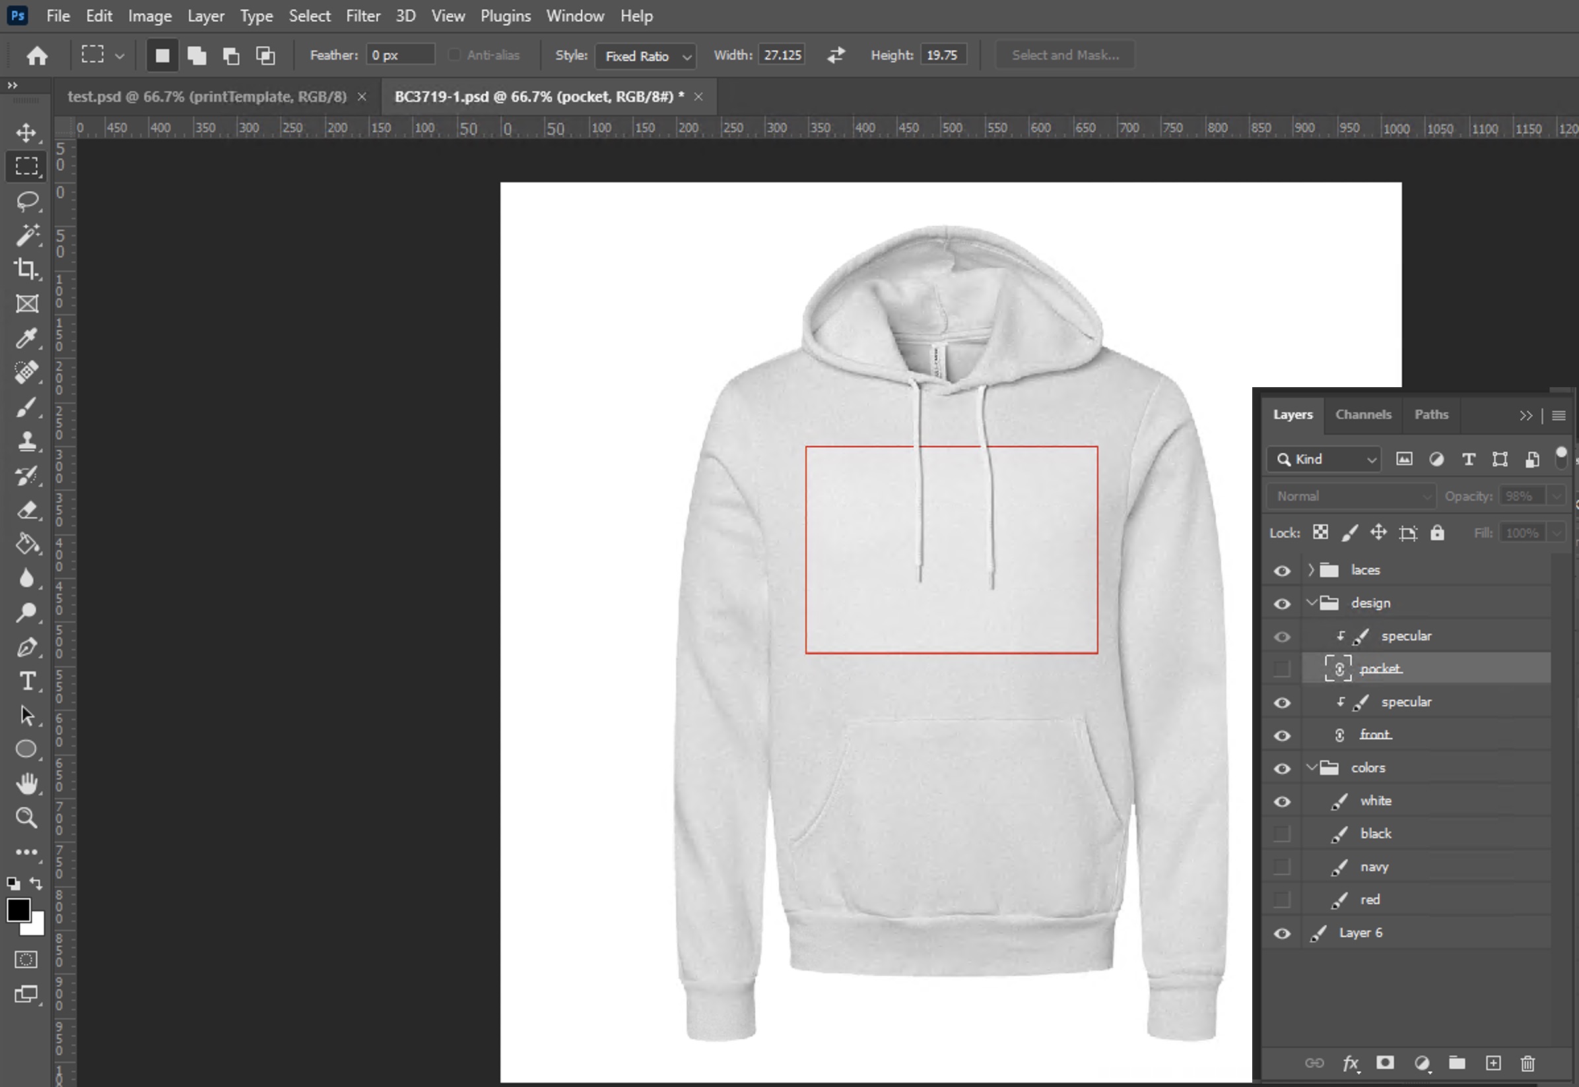Select the Crop tool
The width and height of the screenshot is (1579, 1087).
[26, 269]
